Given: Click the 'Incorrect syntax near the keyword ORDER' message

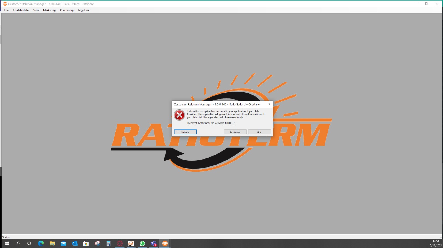Looking at the screenshot, I should (211, 123).
